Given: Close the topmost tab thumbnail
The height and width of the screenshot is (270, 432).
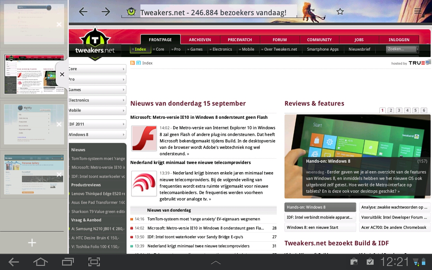Looking at the screenshot, I should point(59,24).
